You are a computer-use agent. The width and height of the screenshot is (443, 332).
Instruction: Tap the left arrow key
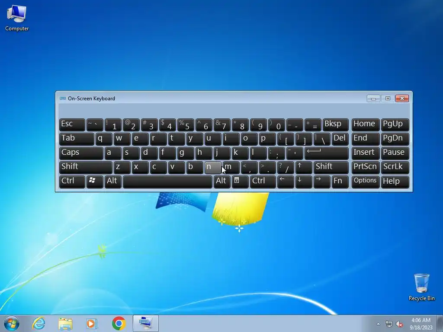pos(286,182)
